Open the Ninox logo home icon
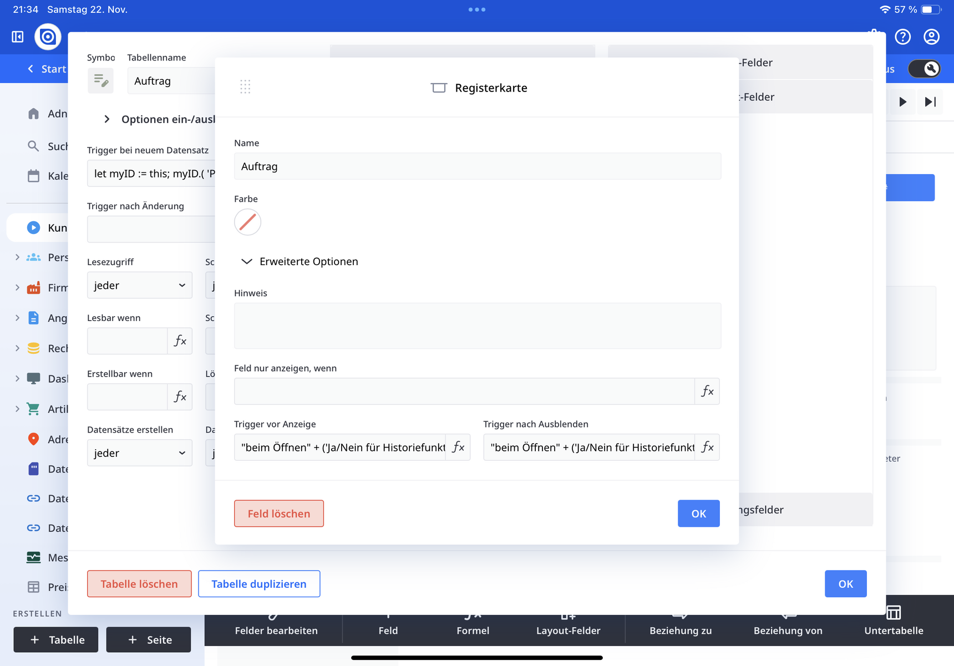Image resolution: width=954 pixels, height=666 pixels. point(48,37)
